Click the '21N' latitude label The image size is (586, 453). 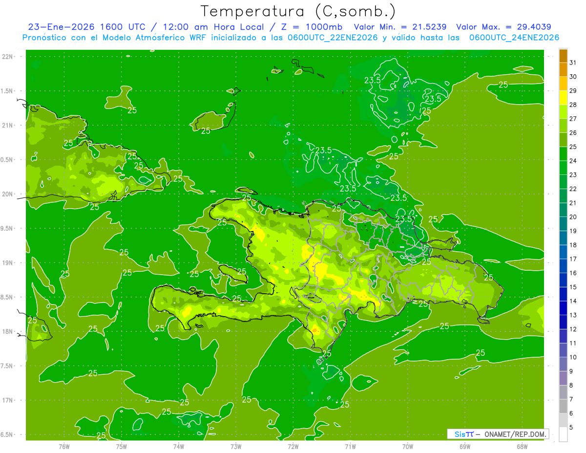[x=7, y=126]
